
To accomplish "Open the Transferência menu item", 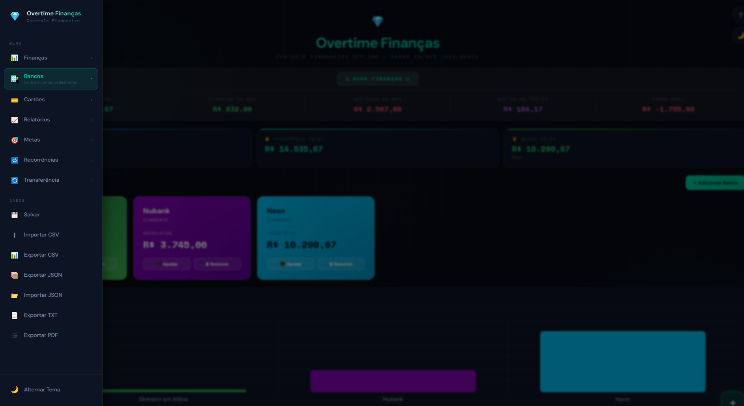I will pyautogui.click(x=51, y=180).
